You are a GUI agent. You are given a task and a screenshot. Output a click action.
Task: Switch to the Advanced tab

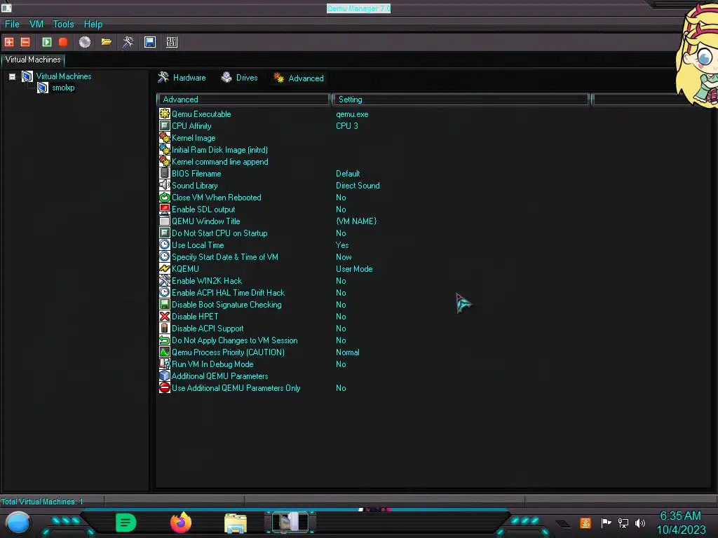[x=299, y=78]
